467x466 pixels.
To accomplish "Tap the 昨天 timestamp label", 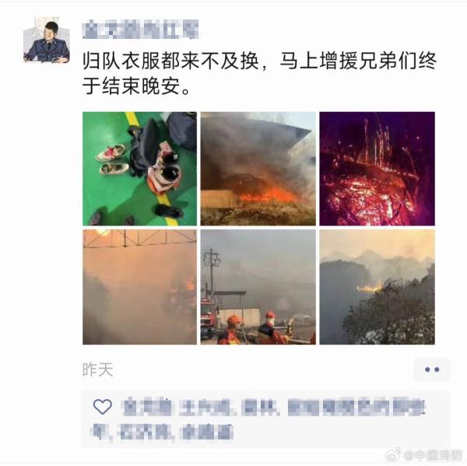I will point(98,370).
